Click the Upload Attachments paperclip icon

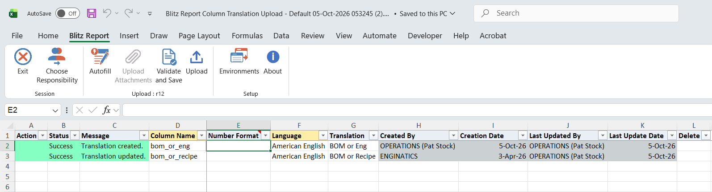[x=133, y=57]
